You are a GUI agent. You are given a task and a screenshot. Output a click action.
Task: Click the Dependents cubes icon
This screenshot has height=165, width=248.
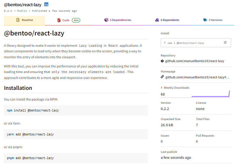click(157, 20)
